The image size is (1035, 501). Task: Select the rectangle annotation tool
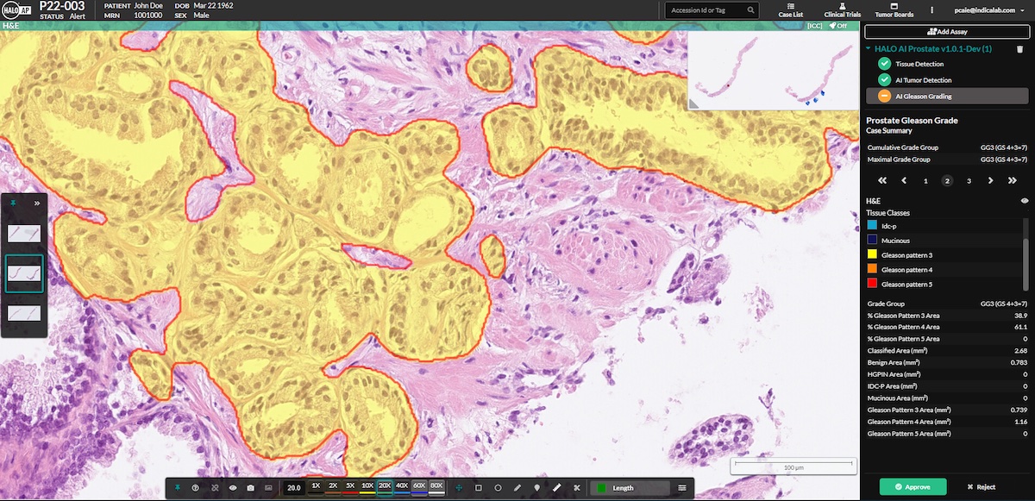point(480,487)
